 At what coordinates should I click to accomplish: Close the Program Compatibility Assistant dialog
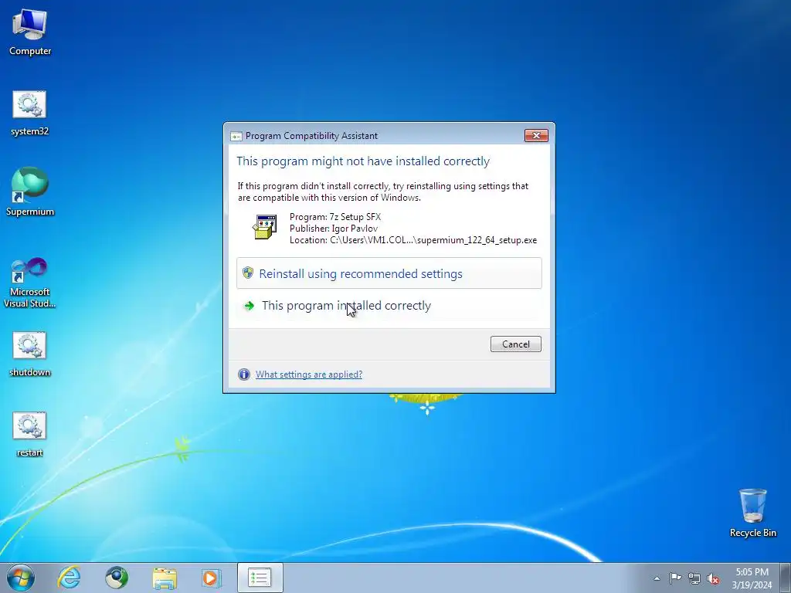tap(536, 135)
